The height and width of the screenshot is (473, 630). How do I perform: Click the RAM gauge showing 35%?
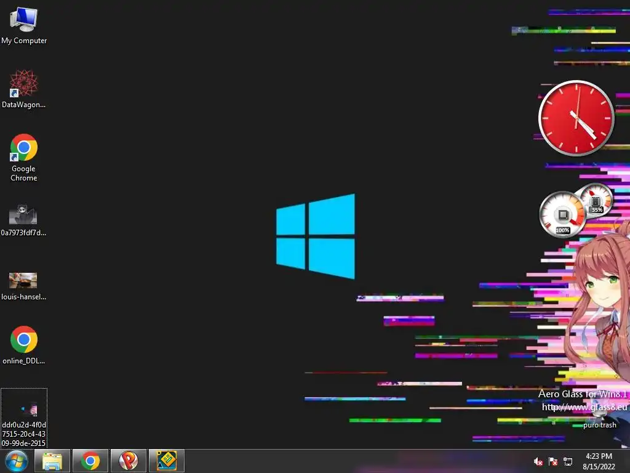pyautogui.click(x=596, y=200)
